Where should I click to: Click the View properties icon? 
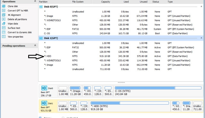coord(4,36)
